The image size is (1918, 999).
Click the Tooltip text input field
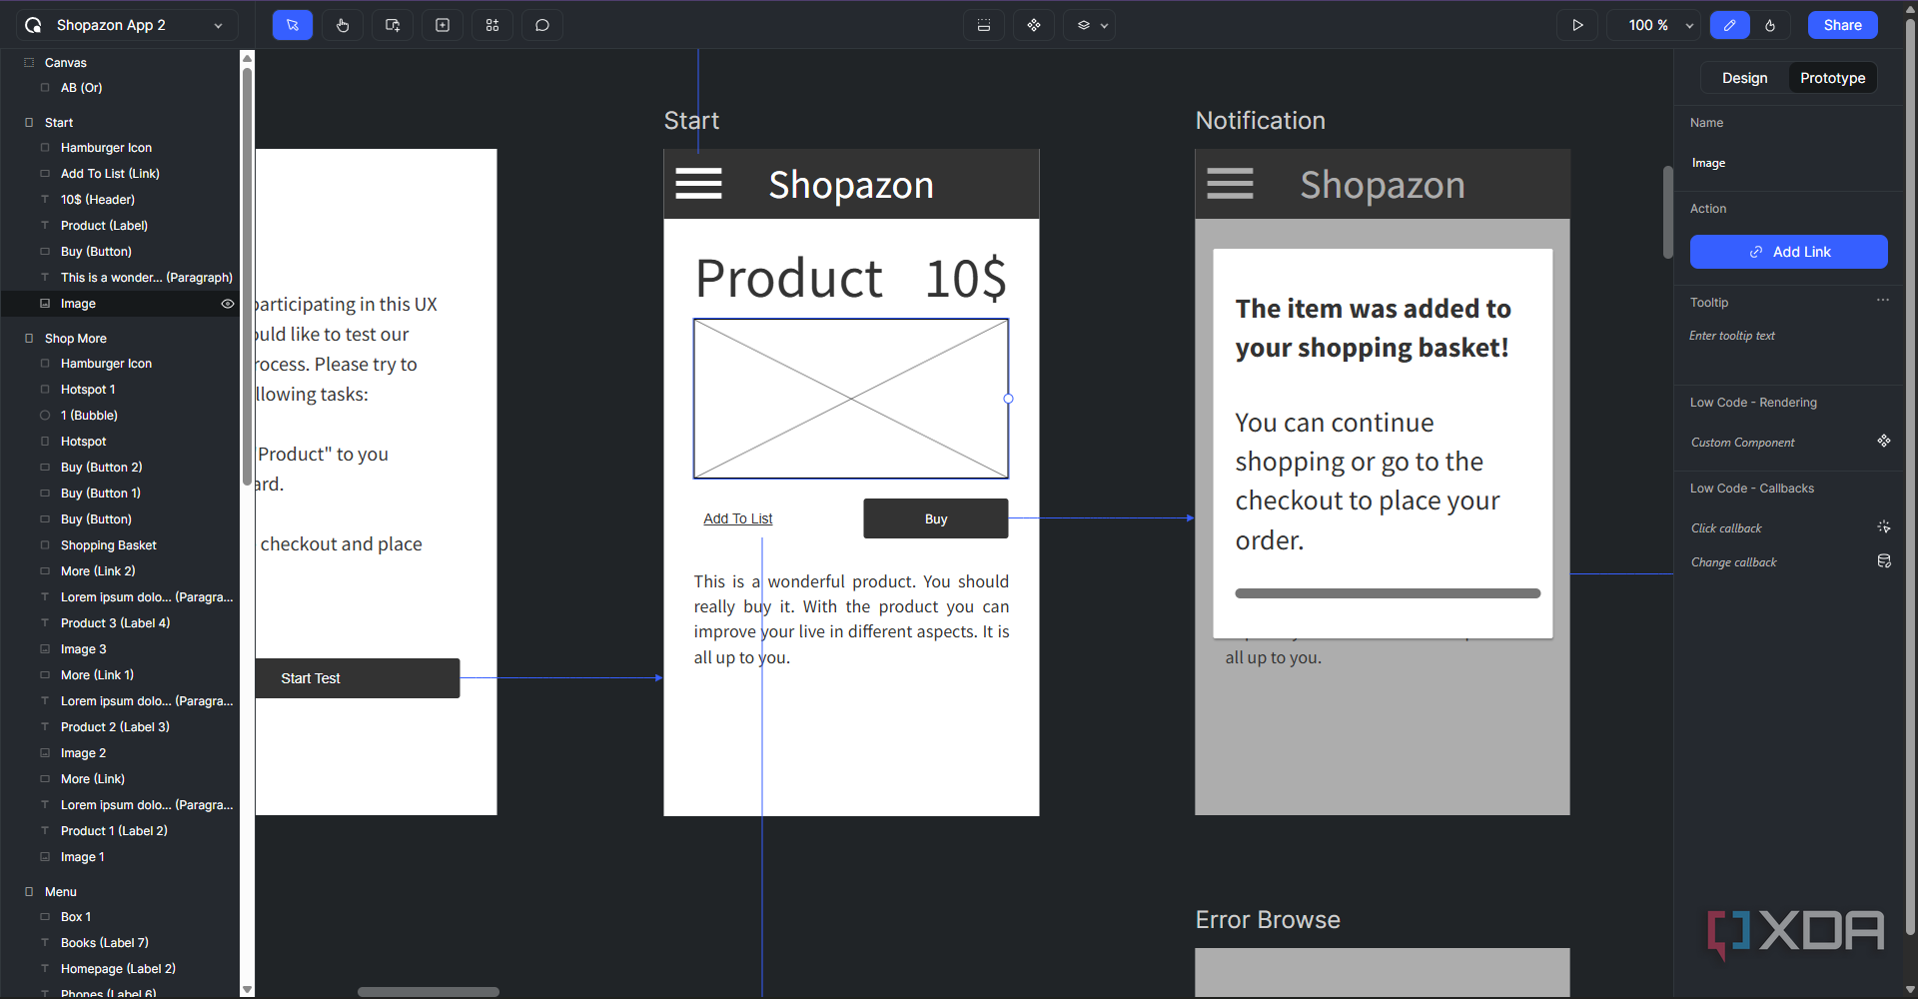(1788, 336)
